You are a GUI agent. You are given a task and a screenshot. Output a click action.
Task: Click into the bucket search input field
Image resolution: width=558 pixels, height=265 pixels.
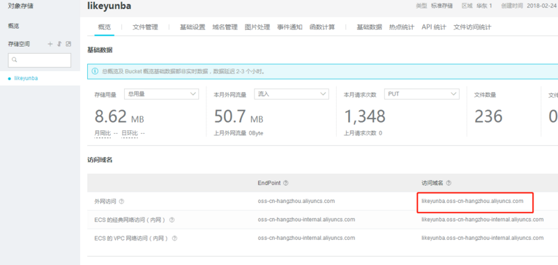tap(40, 60)
